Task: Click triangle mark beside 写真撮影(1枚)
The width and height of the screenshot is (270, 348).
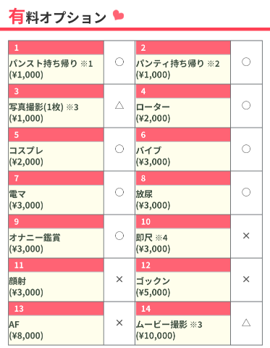Action: click(x=119, y=105)
